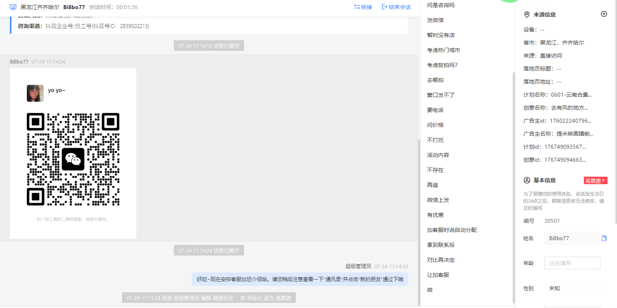Screen dimensions: 617x308
Task: Select quick reply 让加客服
Action: pos(438,275)
